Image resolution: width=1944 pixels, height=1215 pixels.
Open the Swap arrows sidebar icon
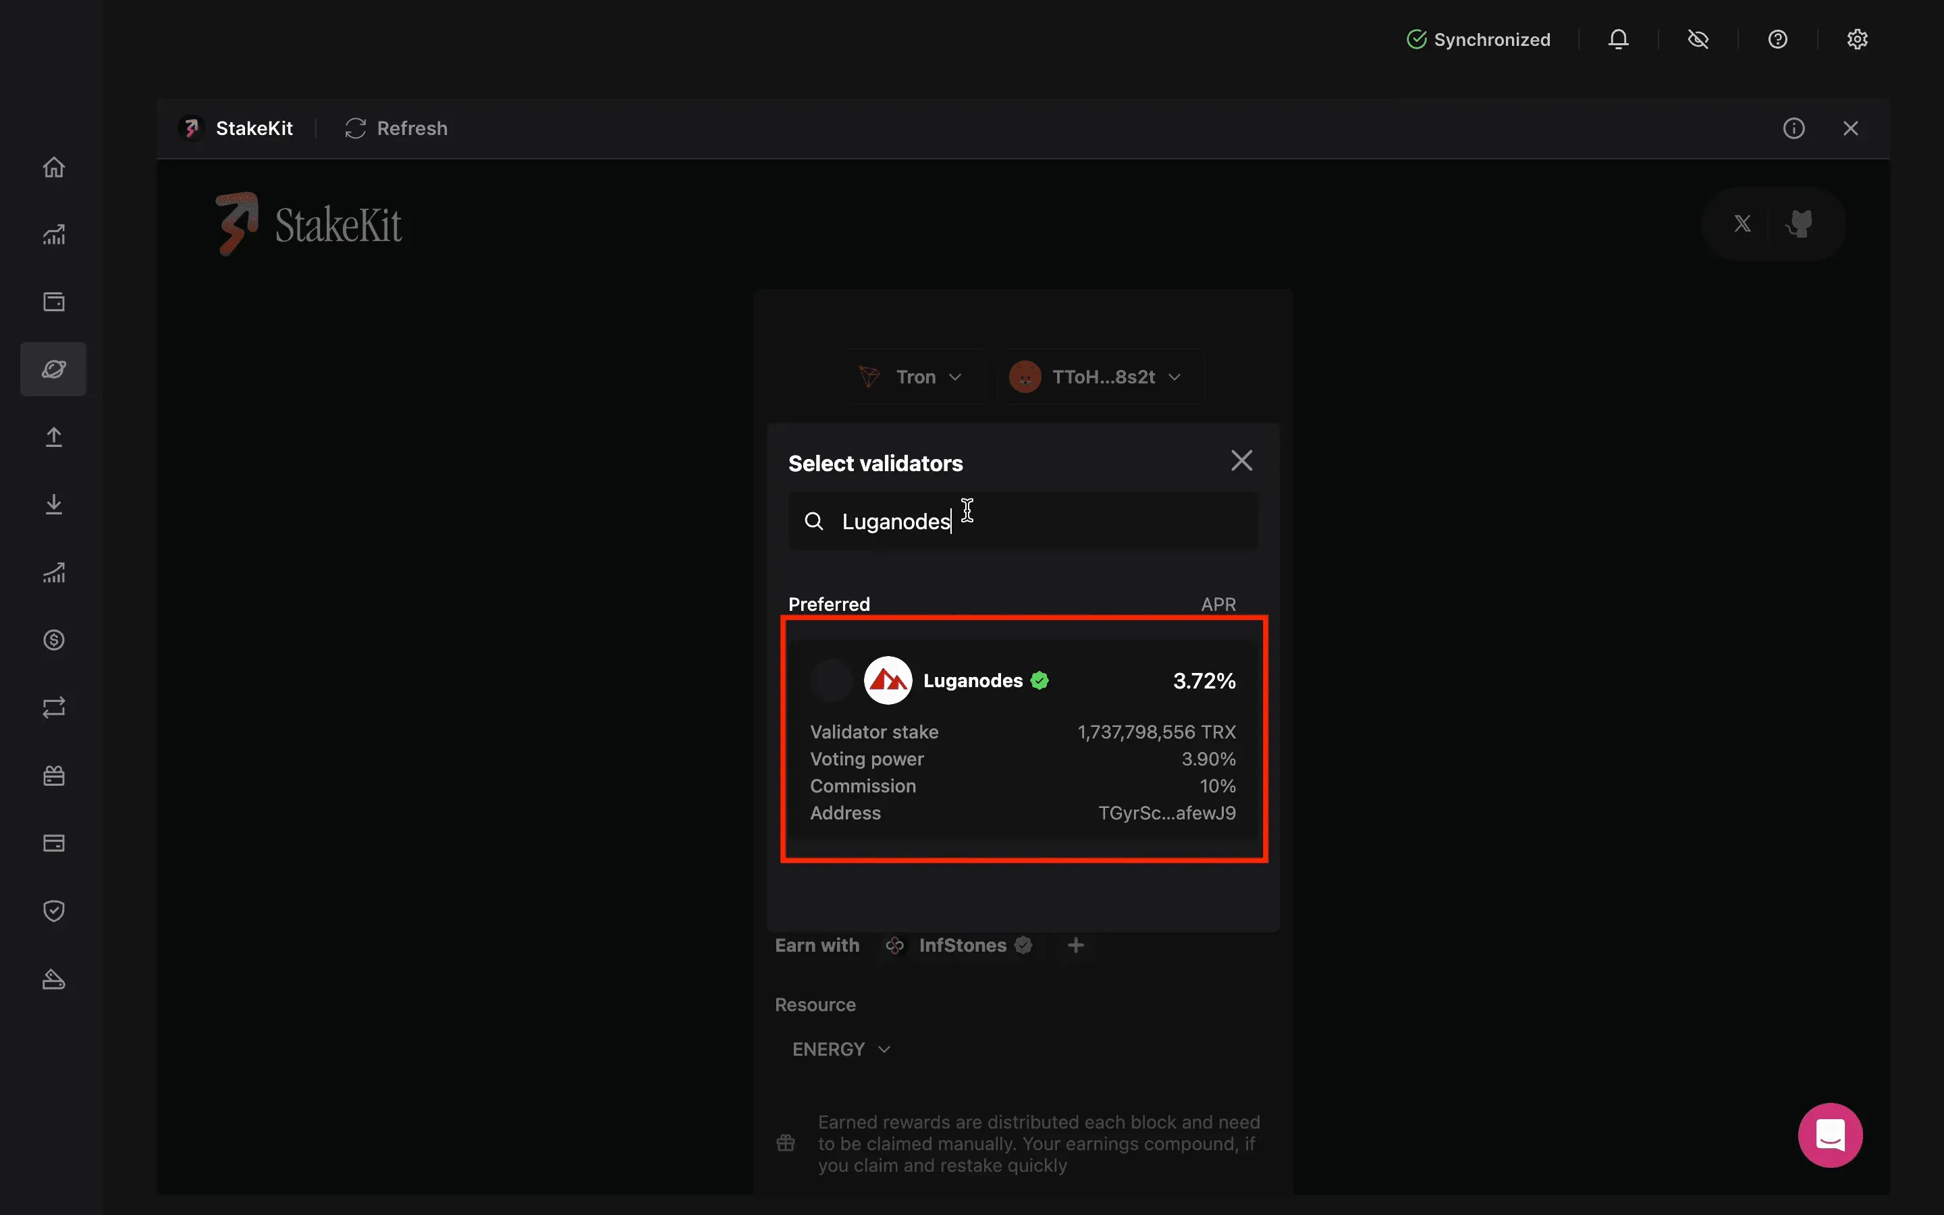click(54, 707)
